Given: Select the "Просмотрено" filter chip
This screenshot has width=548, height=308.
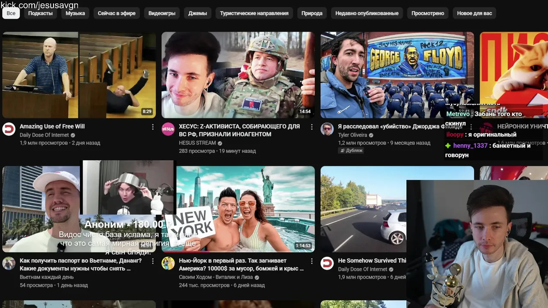Looking at the screenshot, I should [x=428, y=13].
